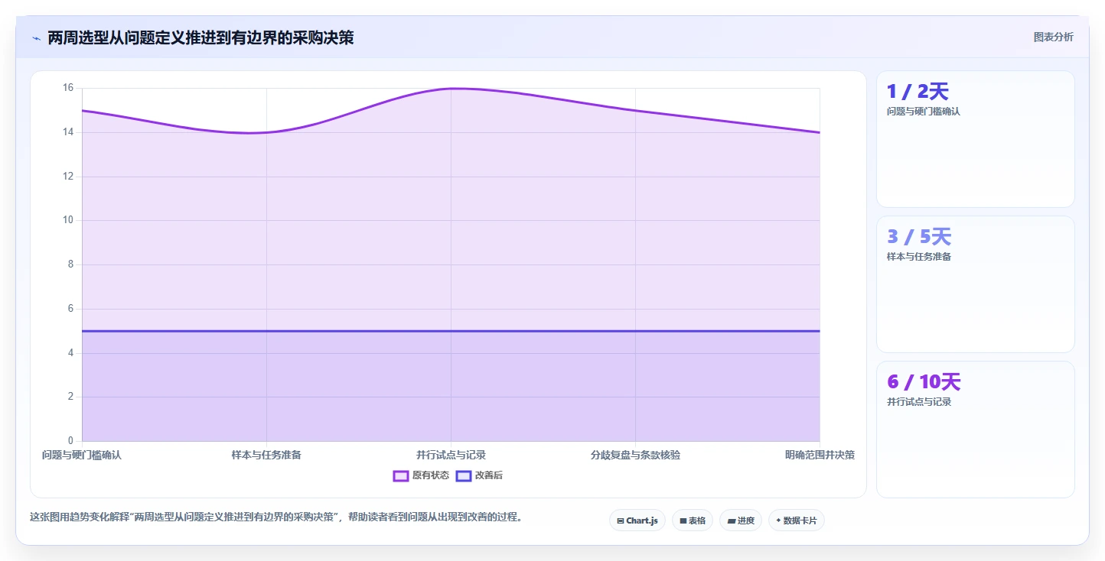1105x561 pixels.
Task: Open the 6 / 10天 stat card
Action: 976,430
